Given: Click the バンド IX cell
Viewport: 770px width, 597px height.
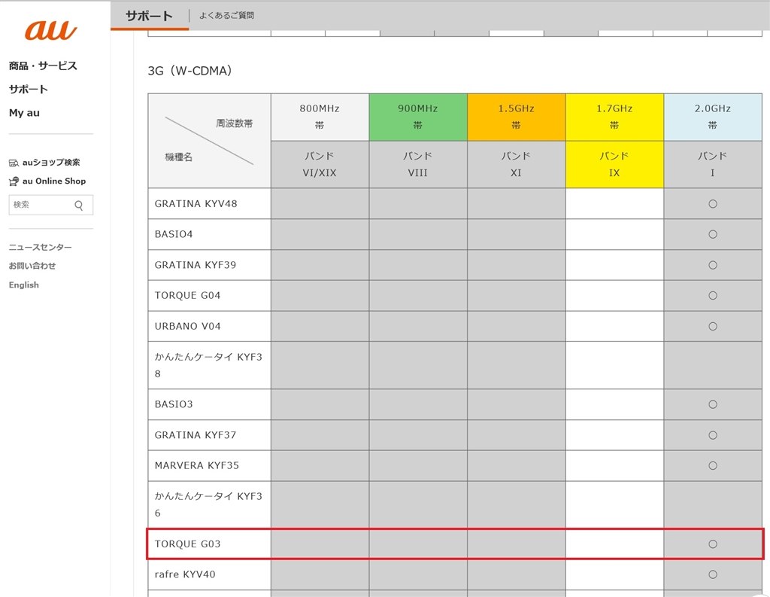Looking at the screenshot, I should tap(614, 164).
